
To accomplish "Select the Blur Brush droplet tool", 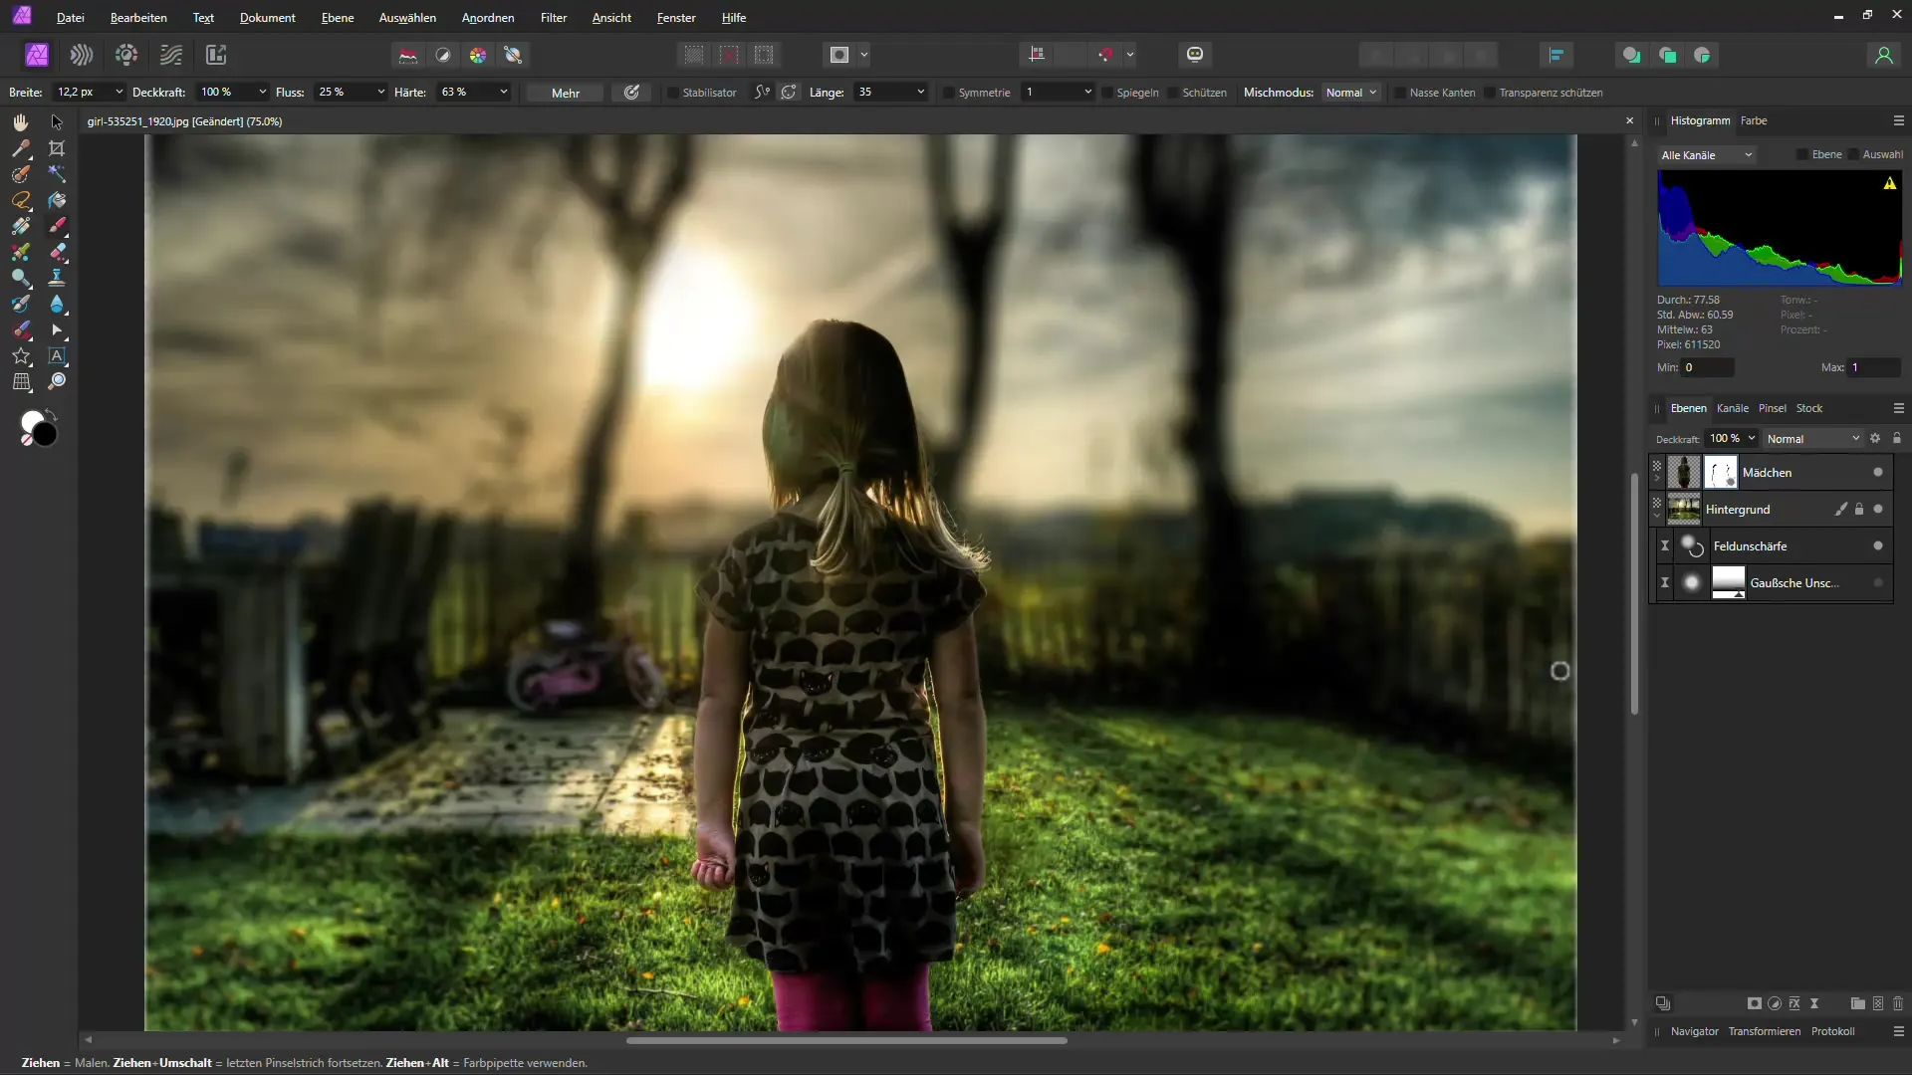I will pyautogui.click(x=57, y=304).
